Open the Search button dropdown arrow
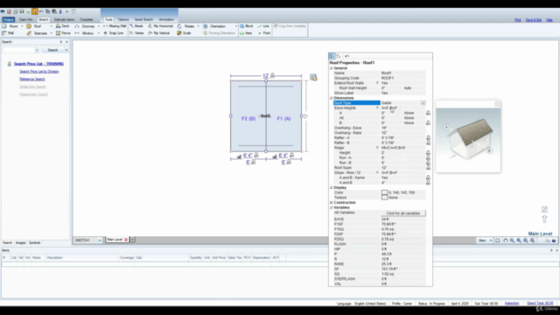 click(66, 50)
